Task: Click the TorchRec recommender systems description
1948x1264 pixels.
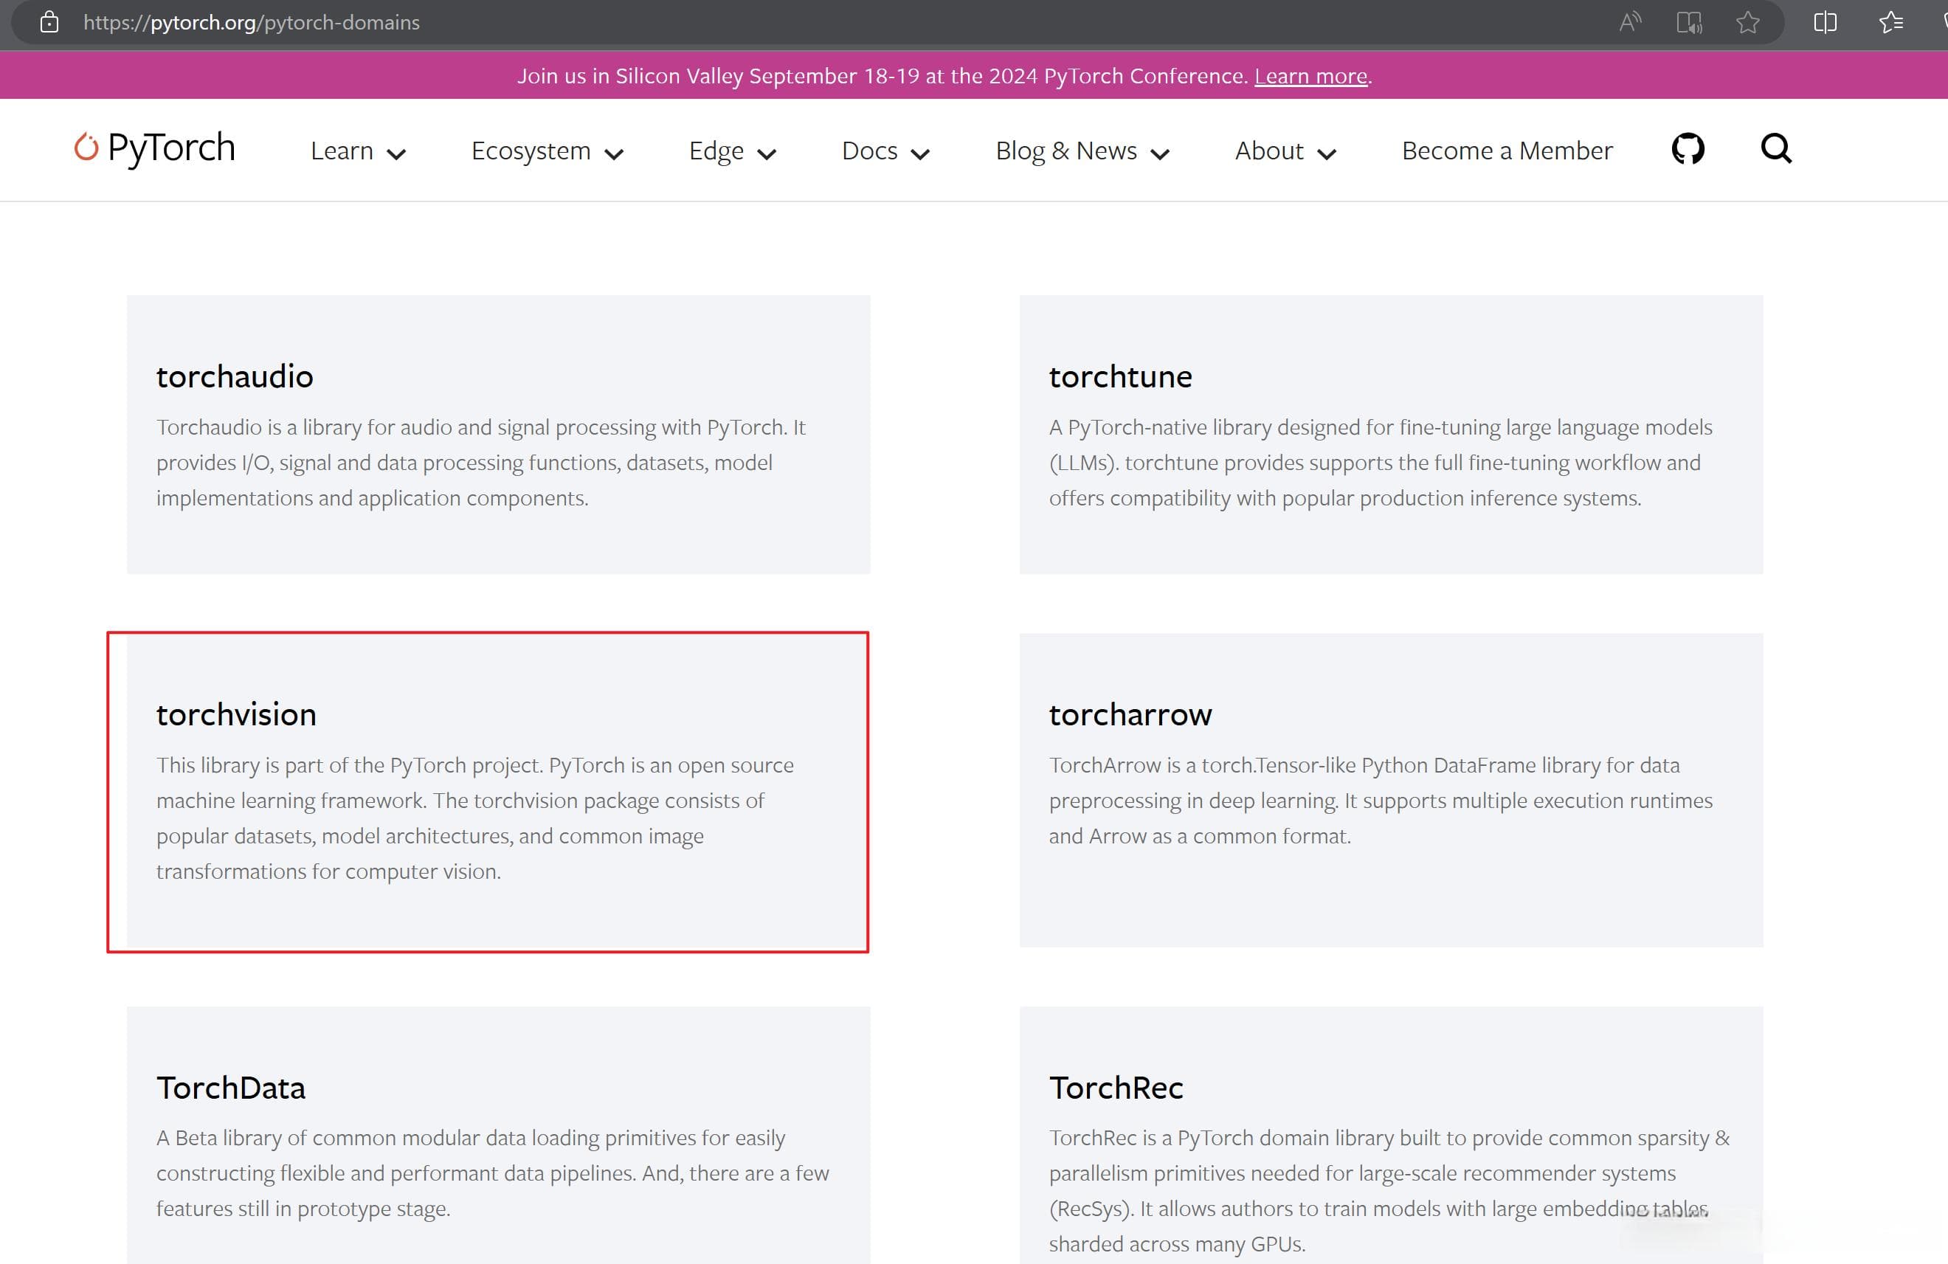Action: point(1389,1191)
